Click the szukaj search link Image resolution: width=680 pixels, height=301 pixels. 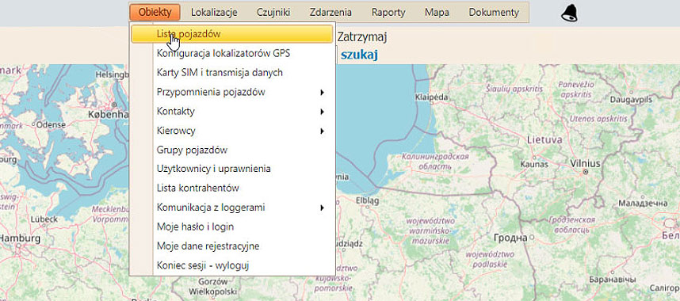[x=359, y=55]
